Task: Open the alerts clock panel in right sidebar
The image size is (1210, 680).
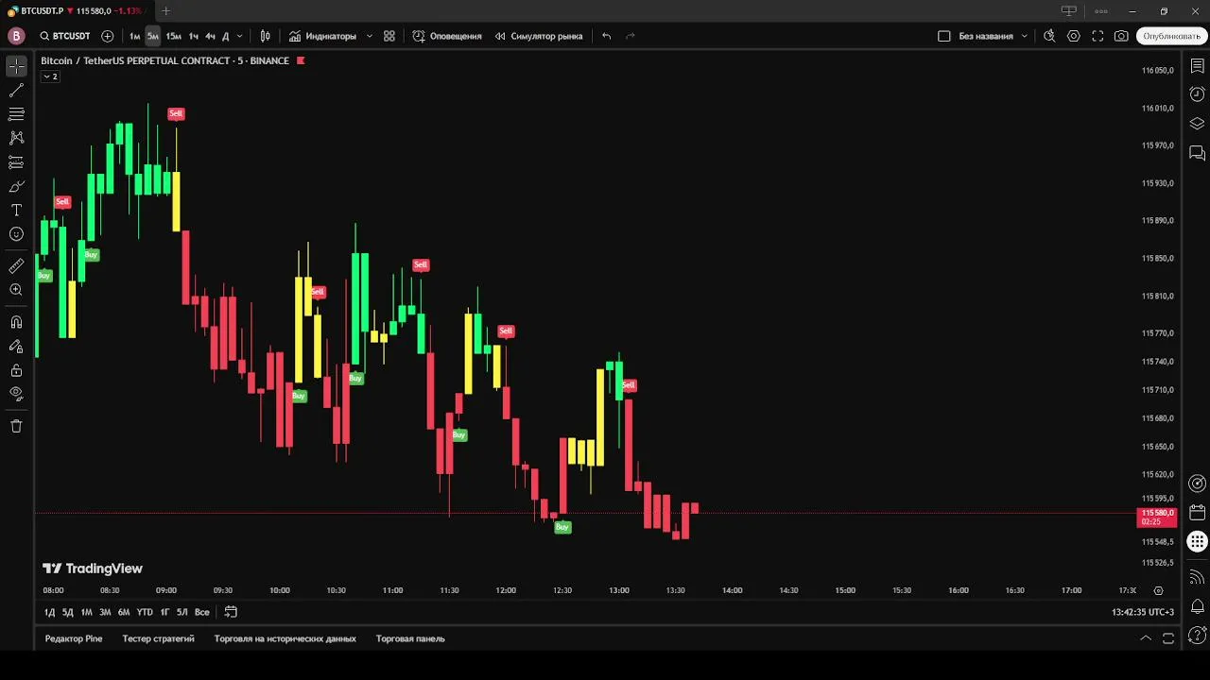Action: (1197, 94)
